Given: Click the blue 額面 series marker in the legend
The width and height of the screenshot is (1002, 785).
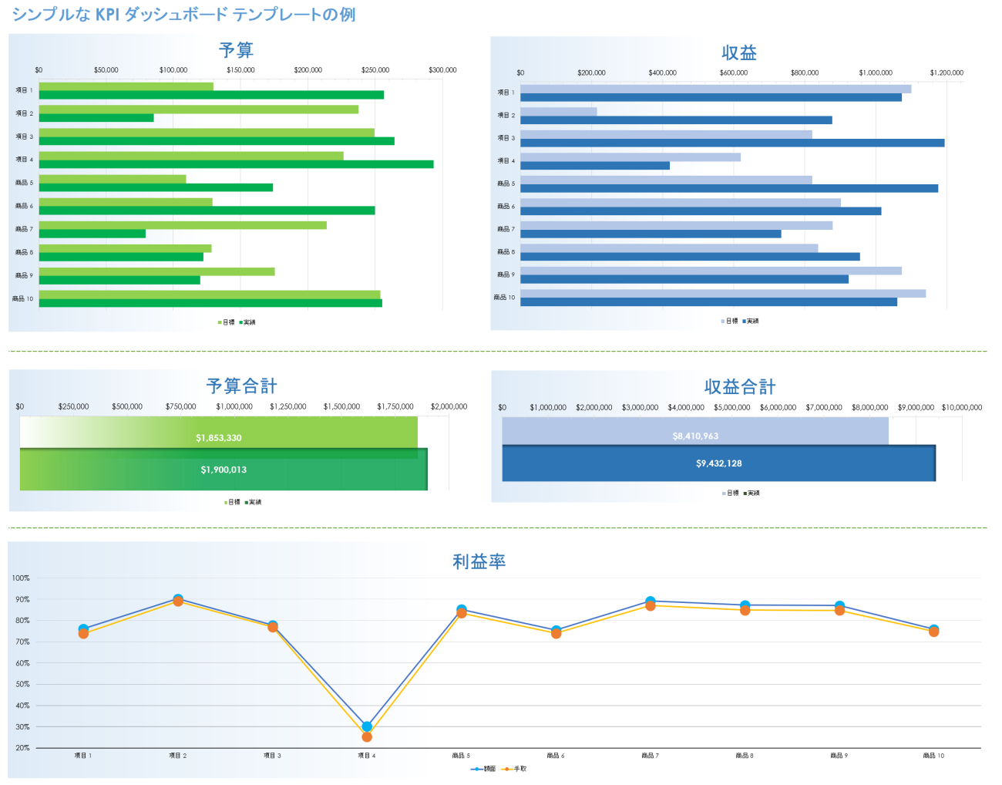Looking at the screenshot, I should tap(476, 769).
